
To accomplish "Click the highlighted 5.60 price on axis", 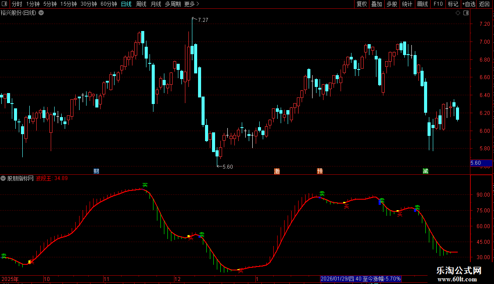I will (x=481, y=163).
